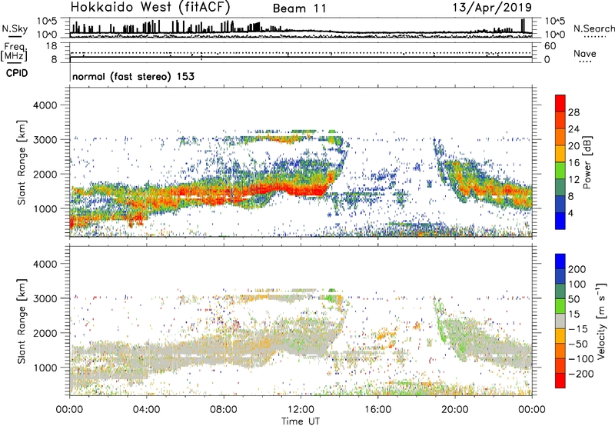Click the '20:00' time axis tick label

click(x=455, y=410)
